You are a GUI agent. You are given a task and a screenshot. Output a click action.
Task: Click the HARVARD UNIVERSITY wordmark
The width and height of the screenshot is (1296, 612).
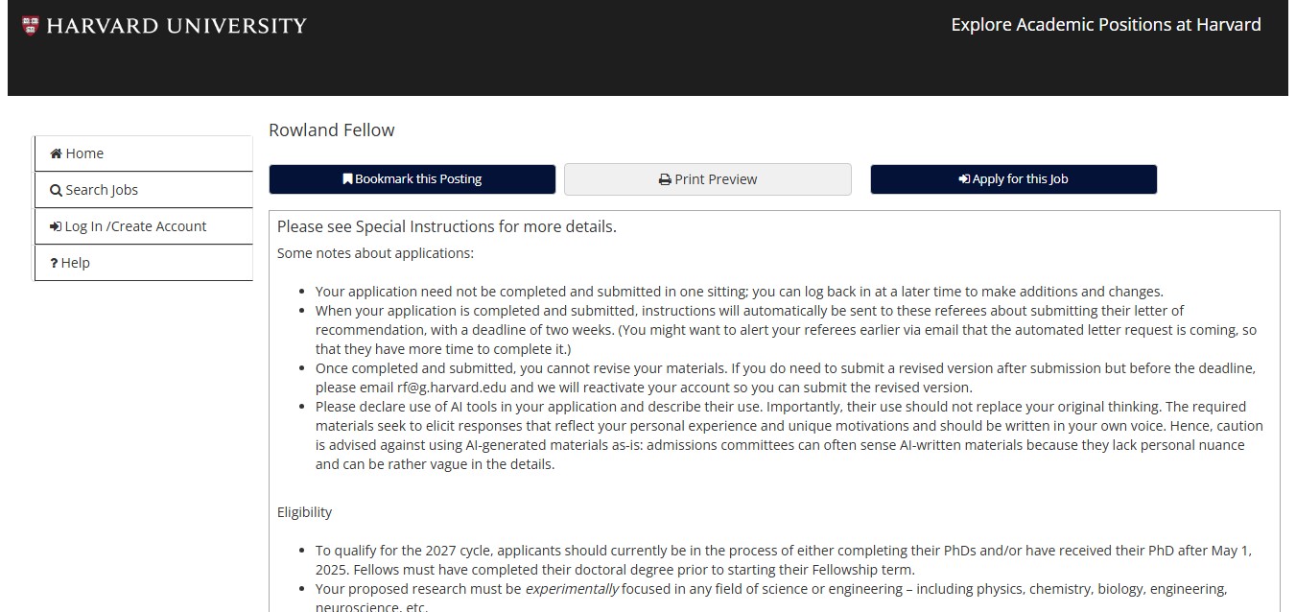[x=177, y=26]
